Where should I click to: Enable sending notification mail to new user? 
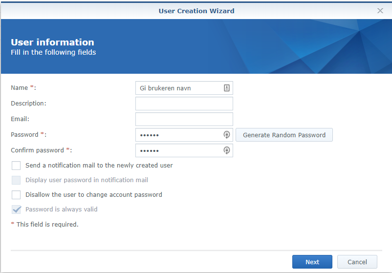17,166
